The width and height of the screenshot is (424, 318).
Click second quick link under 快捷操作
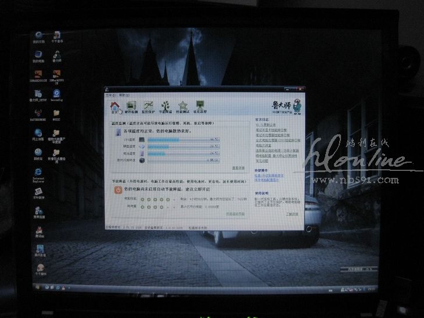tap(267, 180)
